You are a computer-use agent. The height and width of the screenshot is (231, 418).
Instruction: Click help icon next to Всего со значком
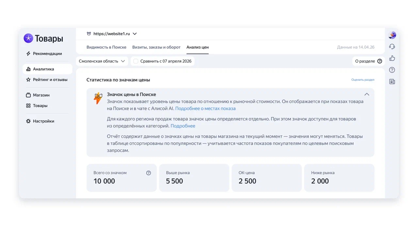pos(149,173)
